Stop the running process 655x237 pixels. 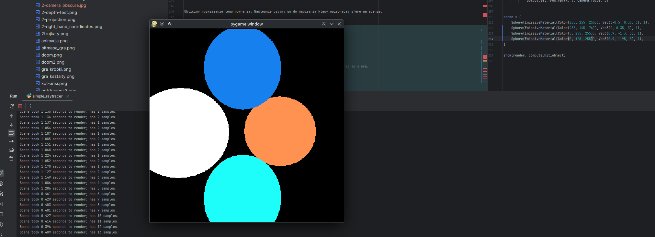pyautogui.click(x=20, y=106)
